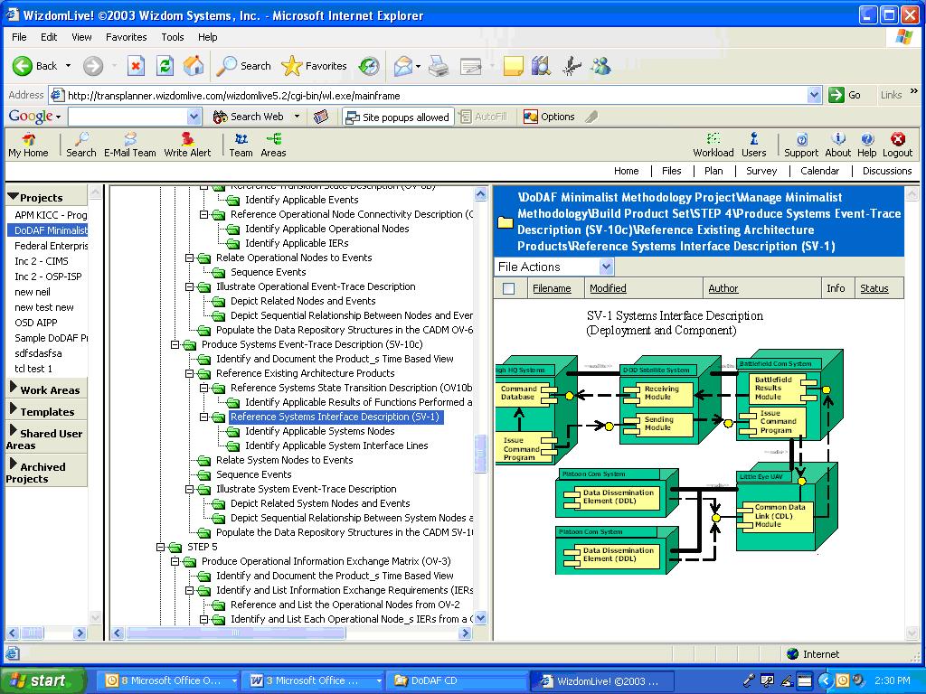Viewport: 926px width, 694px height.
Task: Click the Write Alert icon
Action: coord(187,145)
